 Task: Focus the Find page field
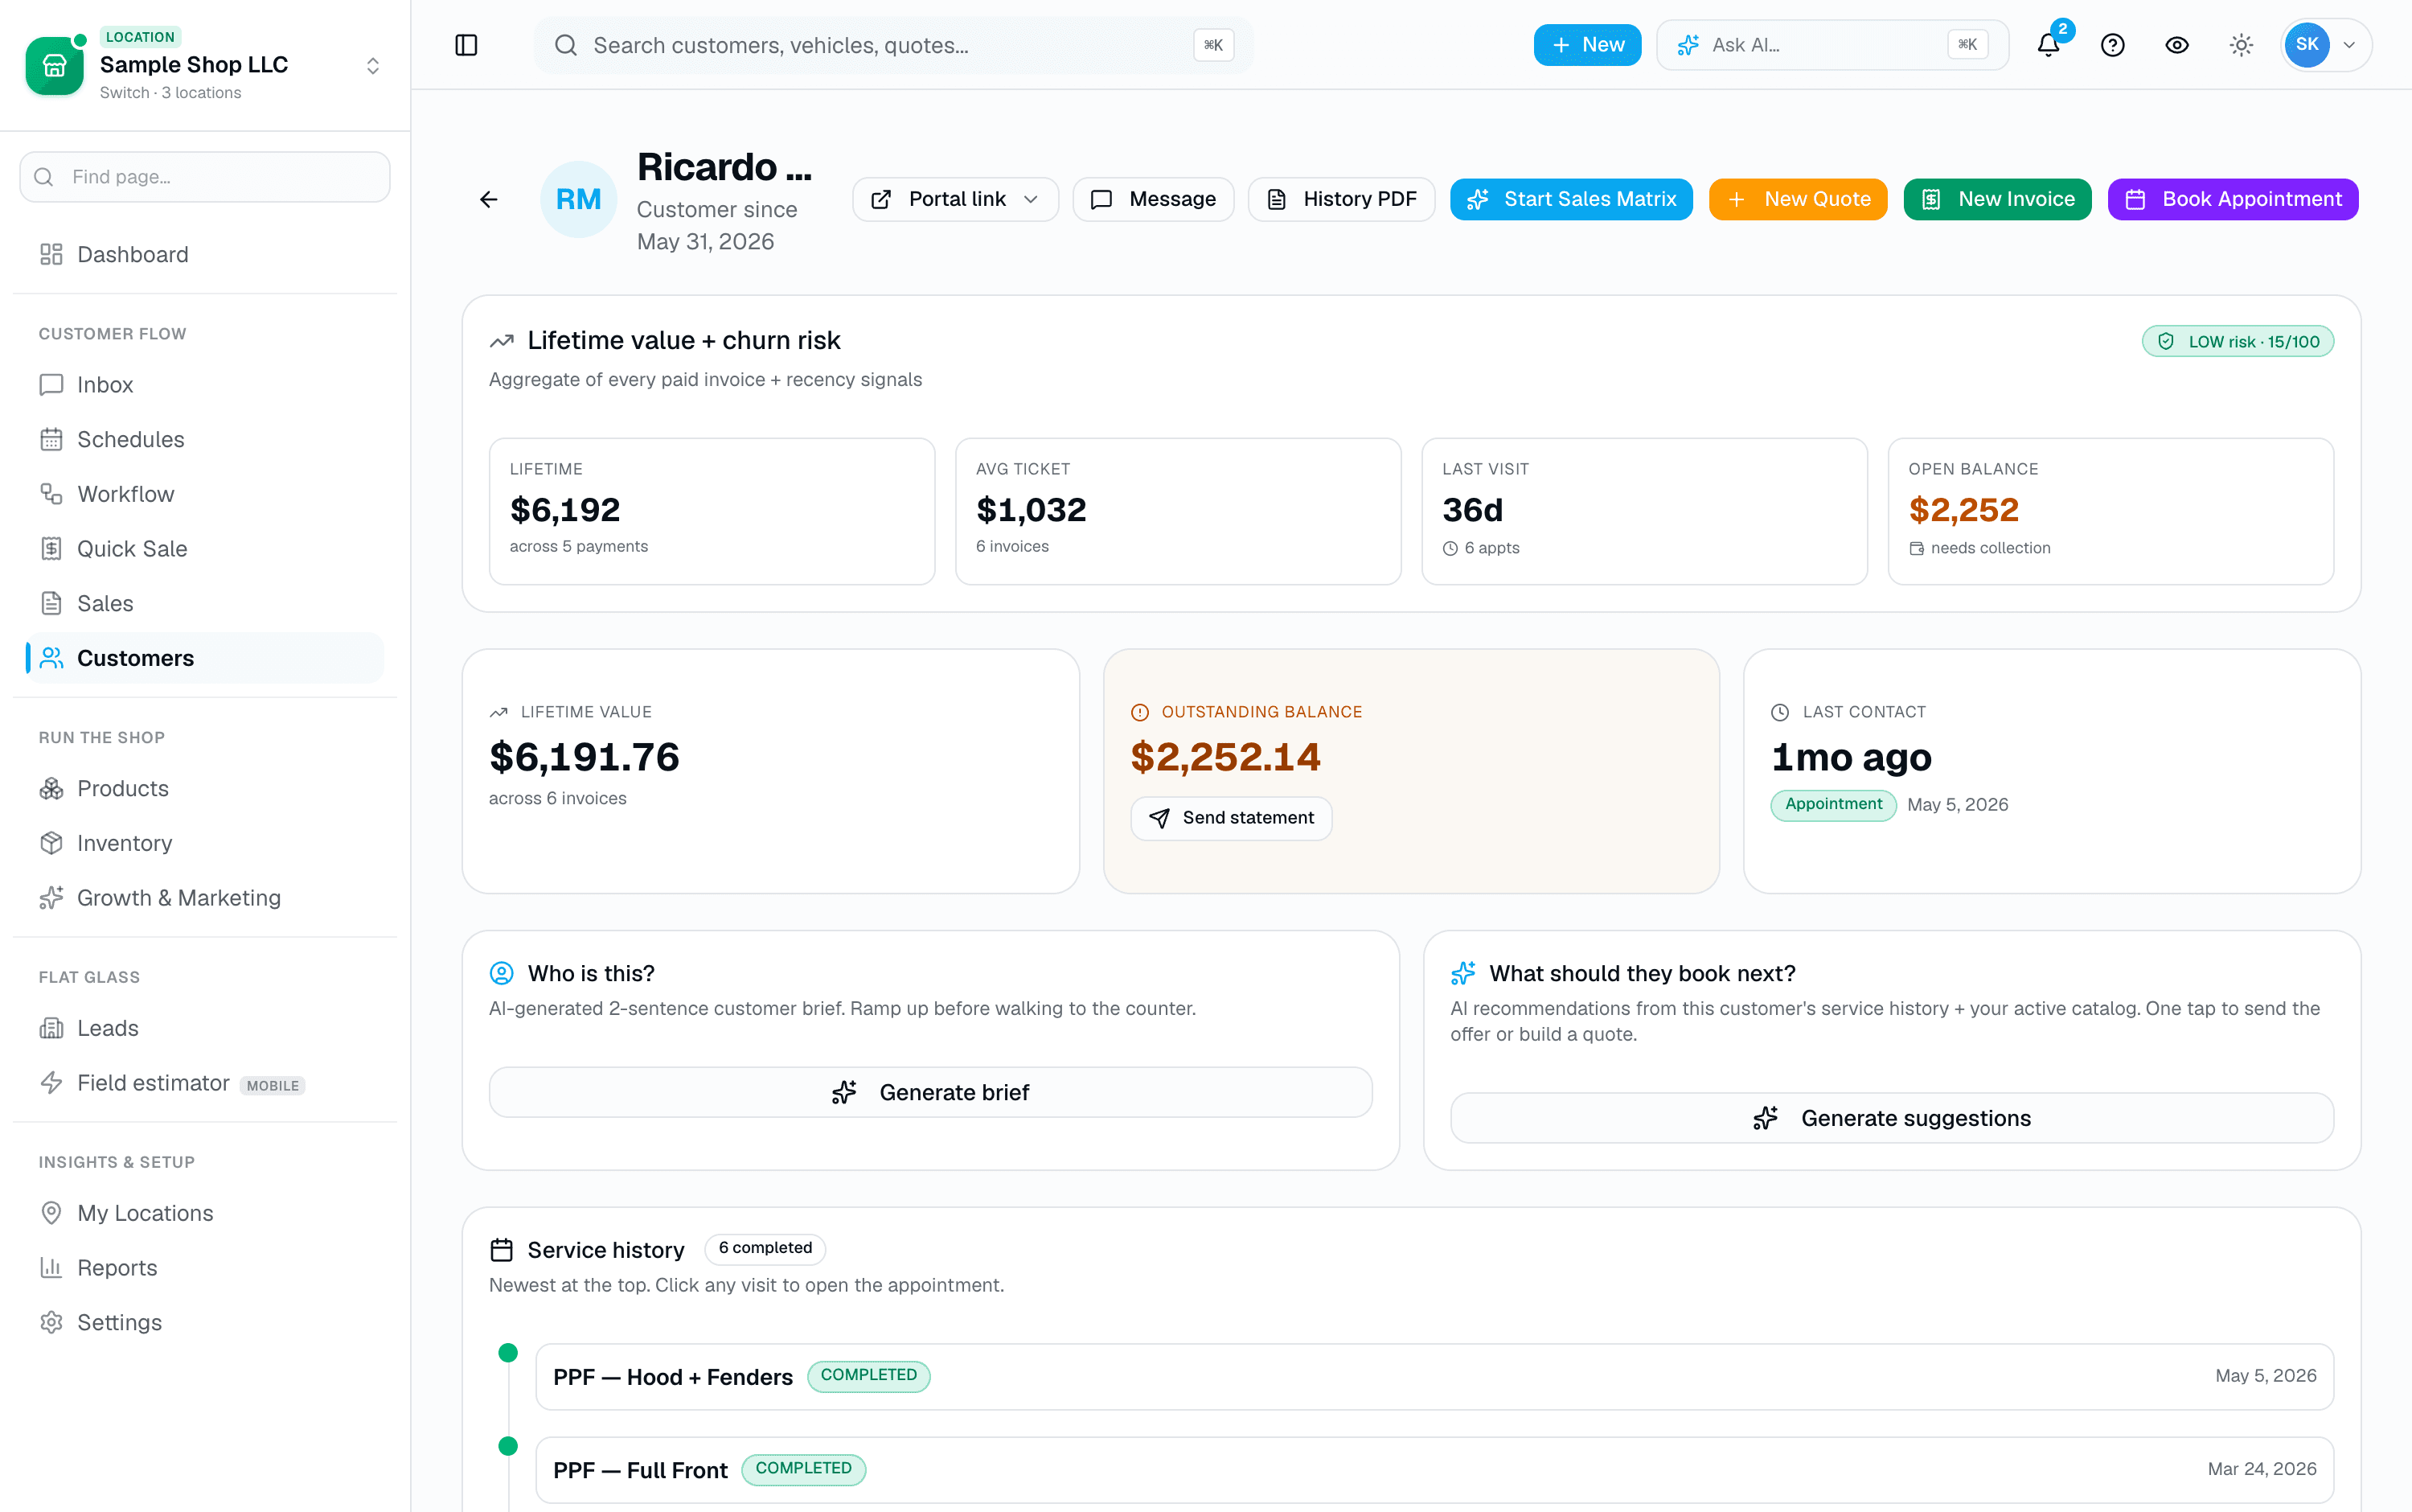tap(205, 177)
